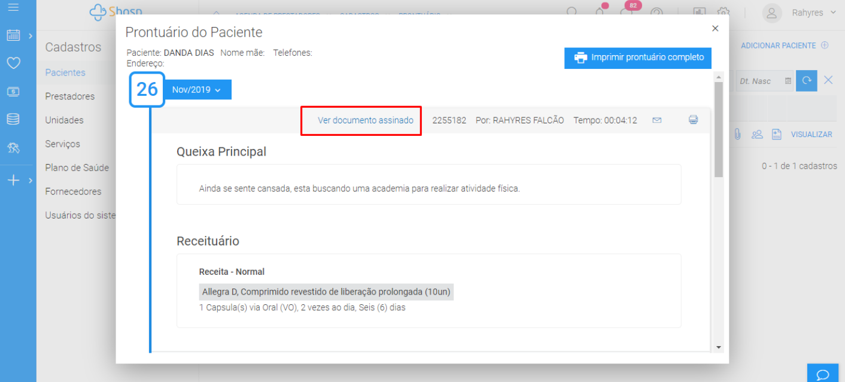Expand the Nov/2019 date dropdown
Viewport: 845px width, 382px height.
197,90
